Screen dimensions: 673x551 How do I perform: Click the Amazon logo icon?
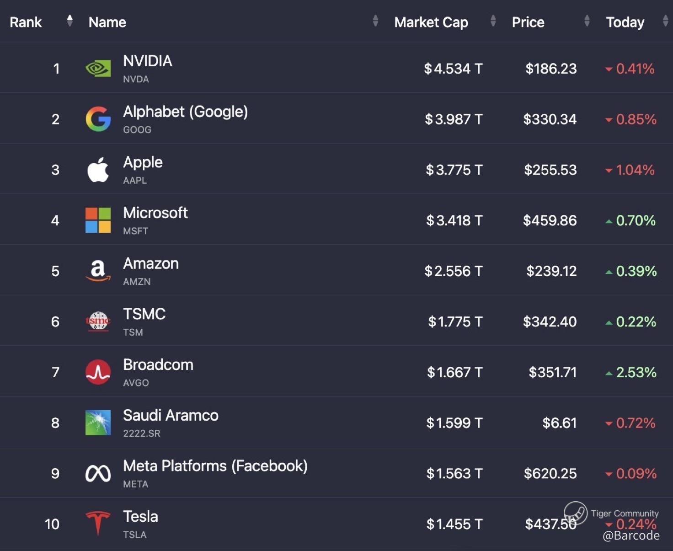pyautogui.click(x=98, y=271)
